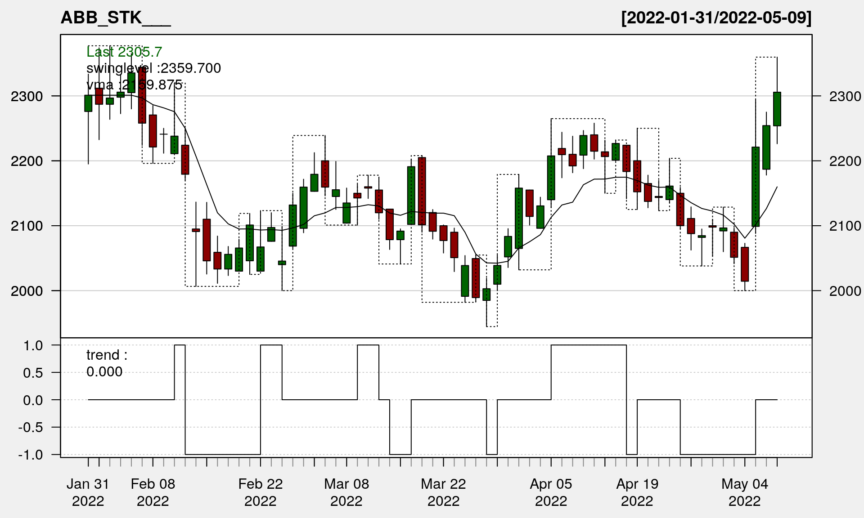Click the Feb 08 2022 axis label
Screen dimensions: 864x518
pyautogui.click(x=153, y=492)
